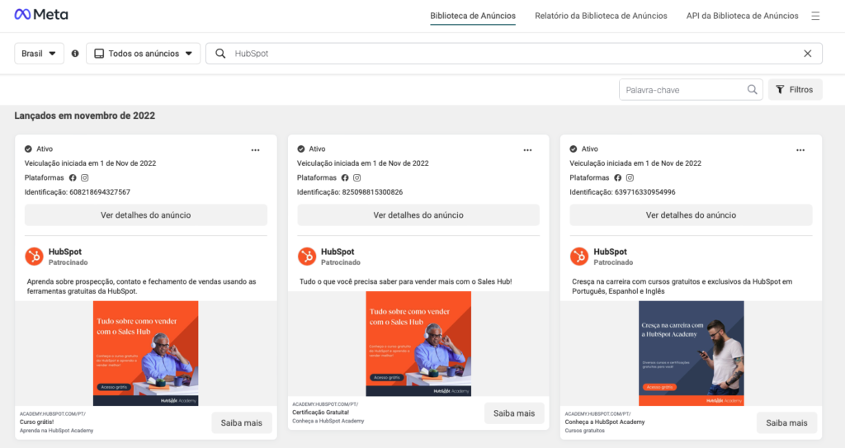The image size is (845, 448).
Task: Open API da Biblioteca de Anúncios tab
Action: pos(742,17)
